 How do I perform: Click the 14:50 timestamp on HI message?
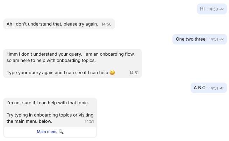(213, 9)
